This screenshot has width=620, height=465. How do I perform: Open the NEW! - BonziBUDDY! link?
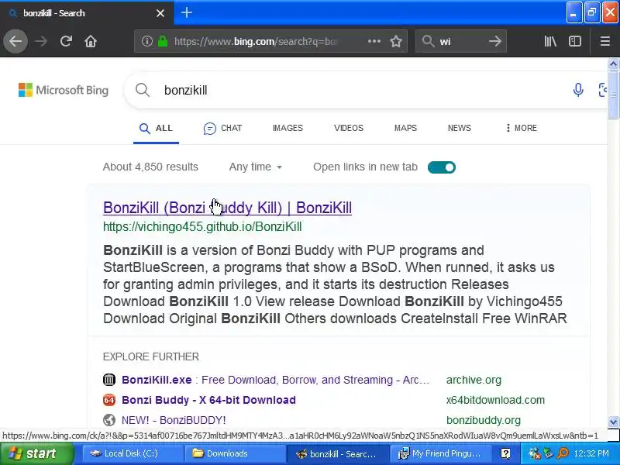[174, 420]
